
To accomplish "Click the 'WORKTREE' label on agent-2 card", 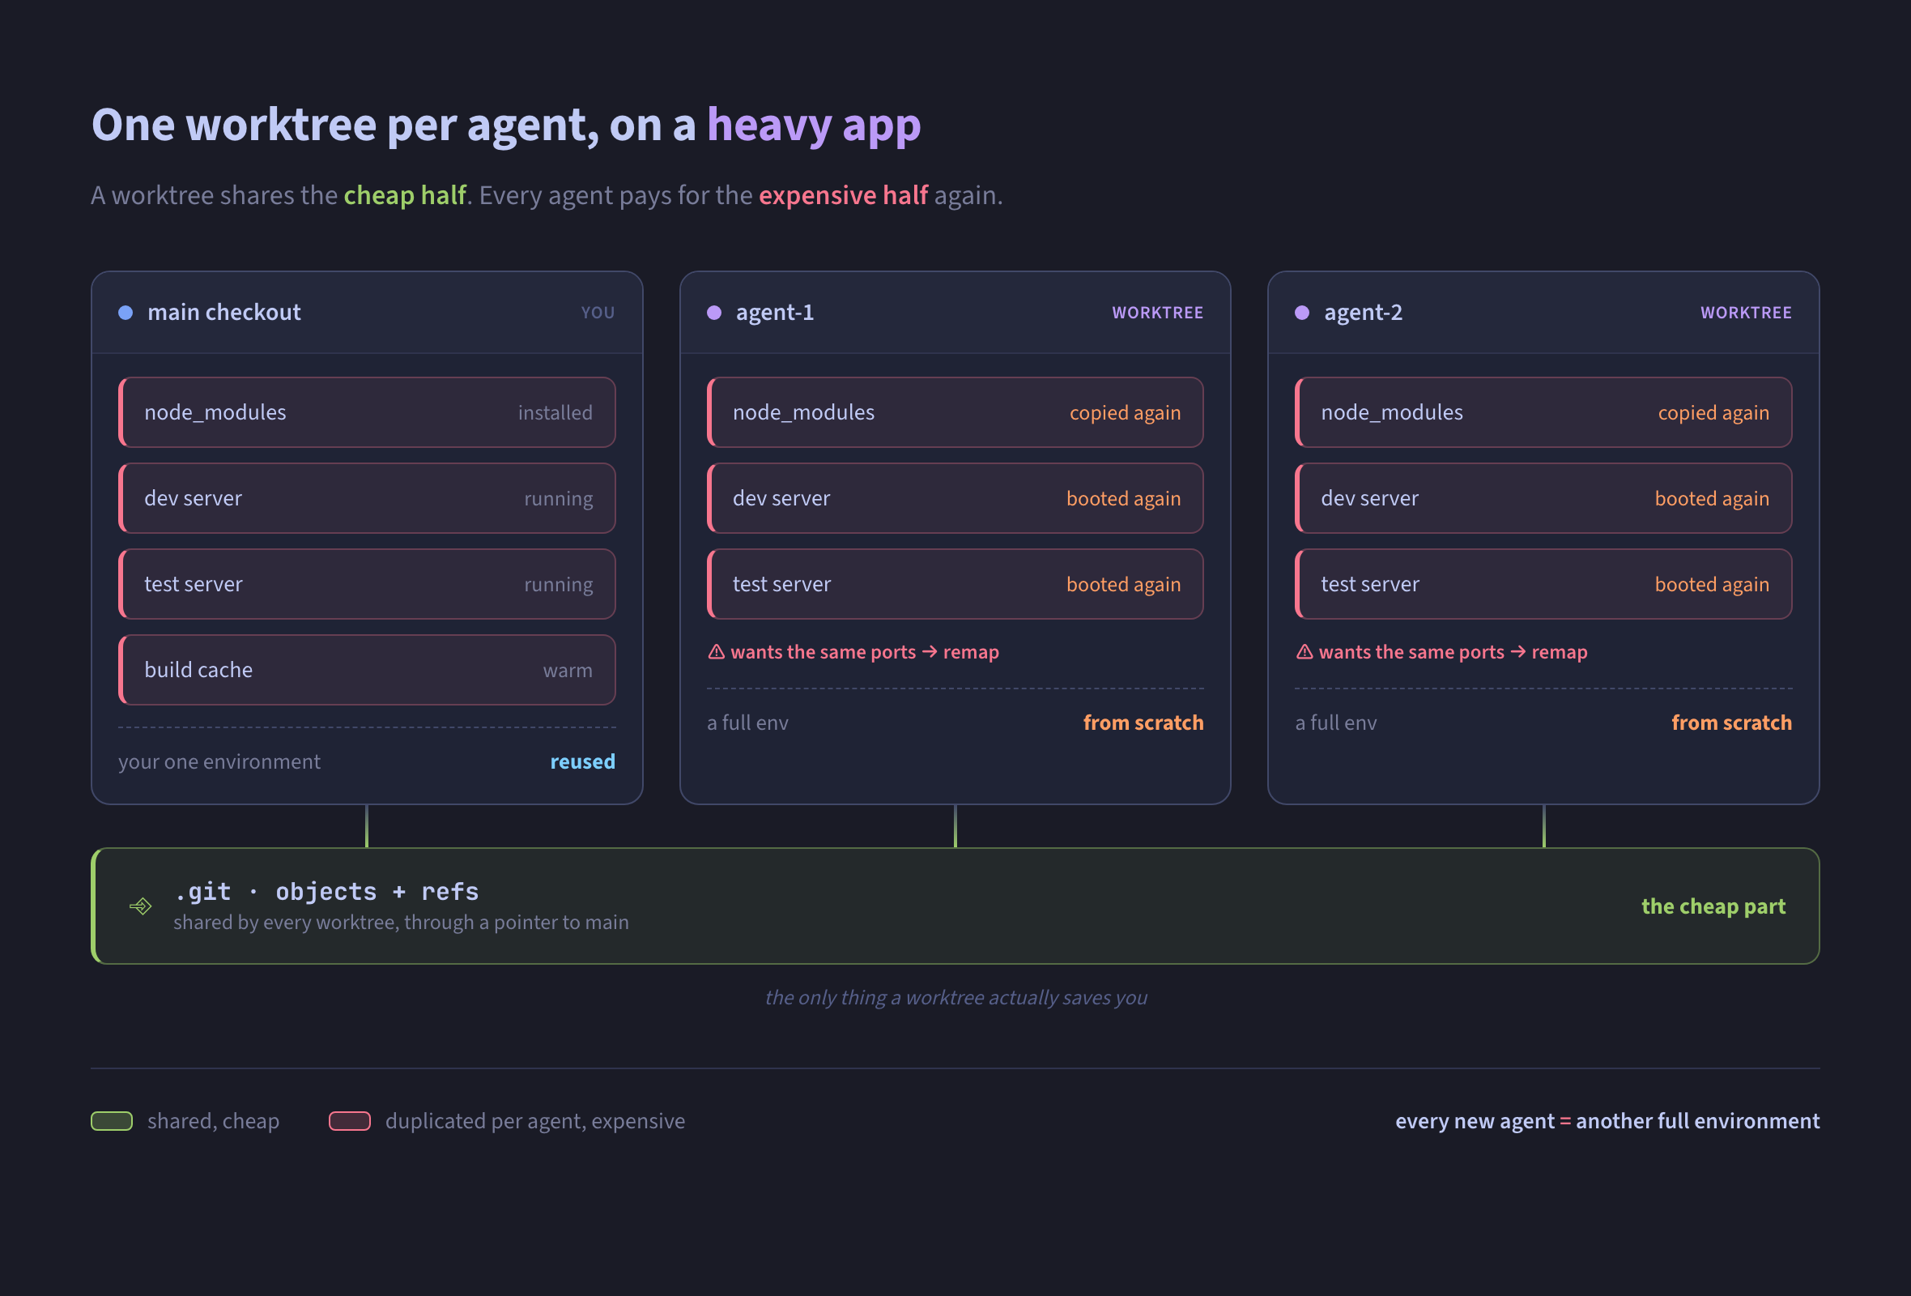I will coord(1746,313).
